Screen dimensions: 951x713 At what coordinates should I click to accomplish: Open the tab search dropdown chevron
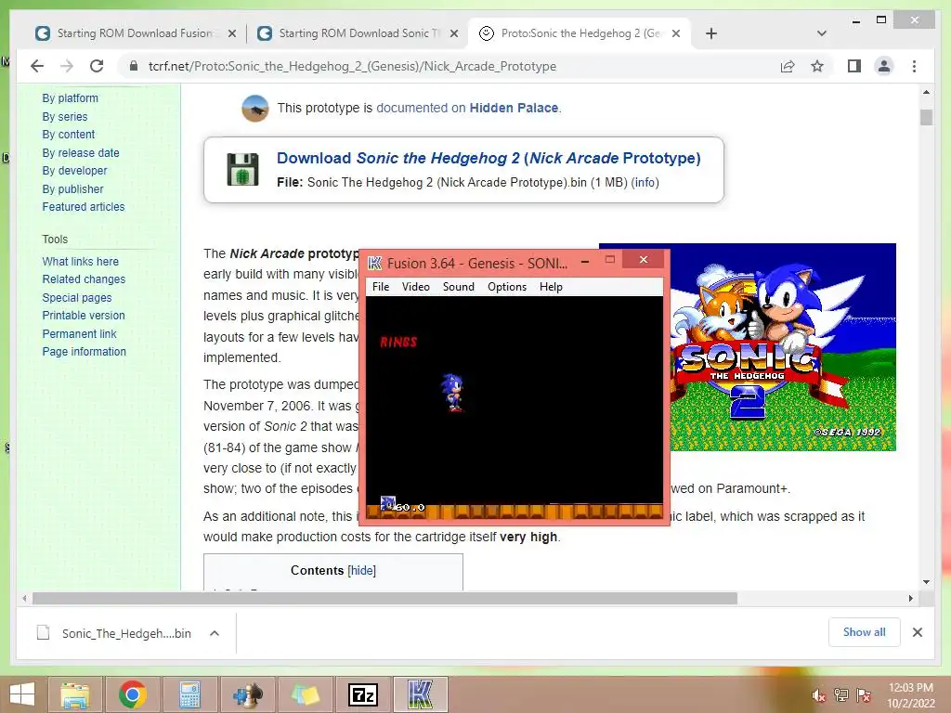pos(822,33)
